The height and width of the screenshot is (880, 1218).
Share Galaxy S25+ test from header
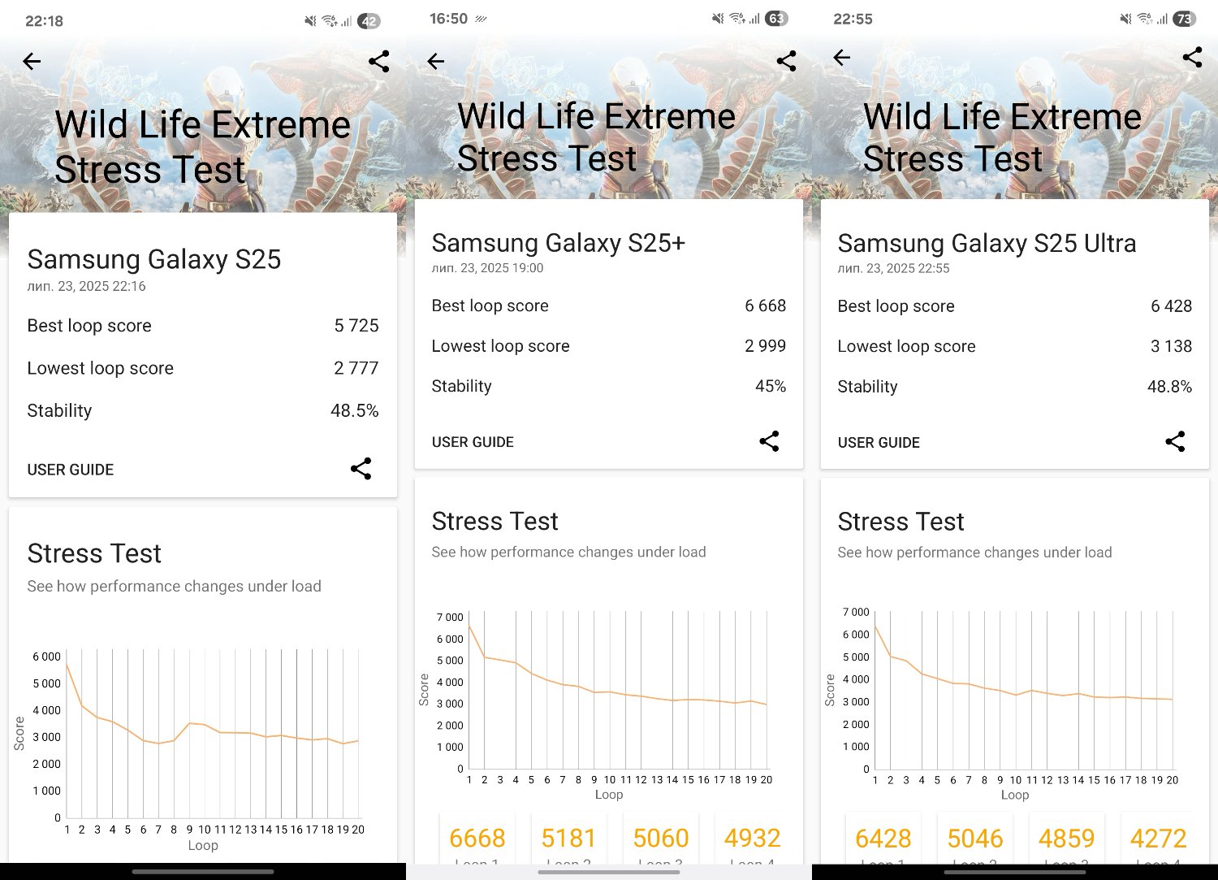786,60
